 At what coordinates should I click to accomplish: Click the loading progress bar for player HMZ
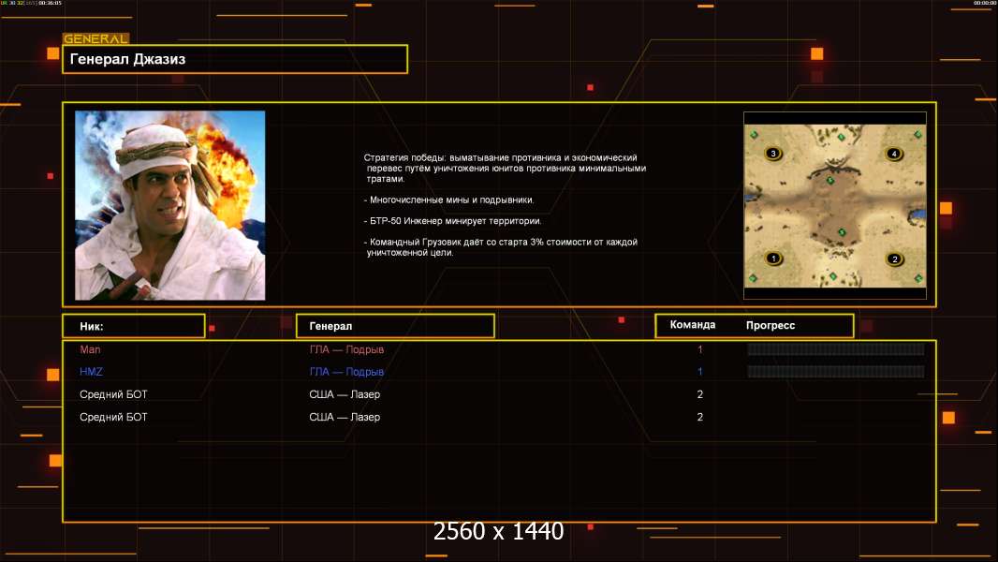(x=835, y=372)
